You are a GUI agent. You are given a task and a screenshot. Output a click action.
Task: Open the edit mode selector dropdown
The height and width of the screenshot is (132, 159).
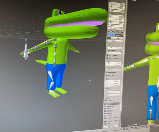[151, 126]
